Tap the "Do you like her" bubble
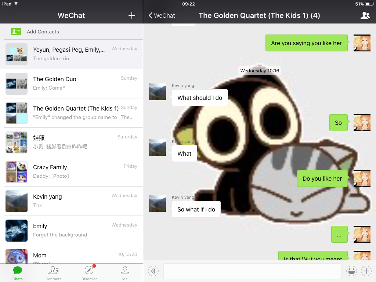 [322, 179]
